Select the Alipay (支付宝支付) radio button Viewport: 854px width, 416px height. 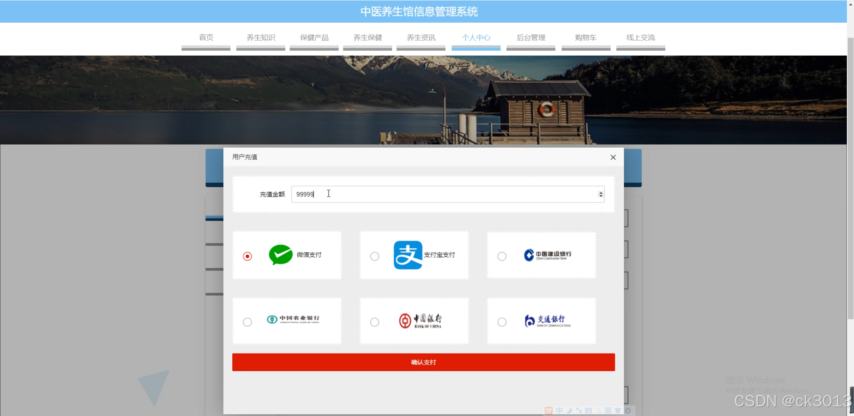375,256
